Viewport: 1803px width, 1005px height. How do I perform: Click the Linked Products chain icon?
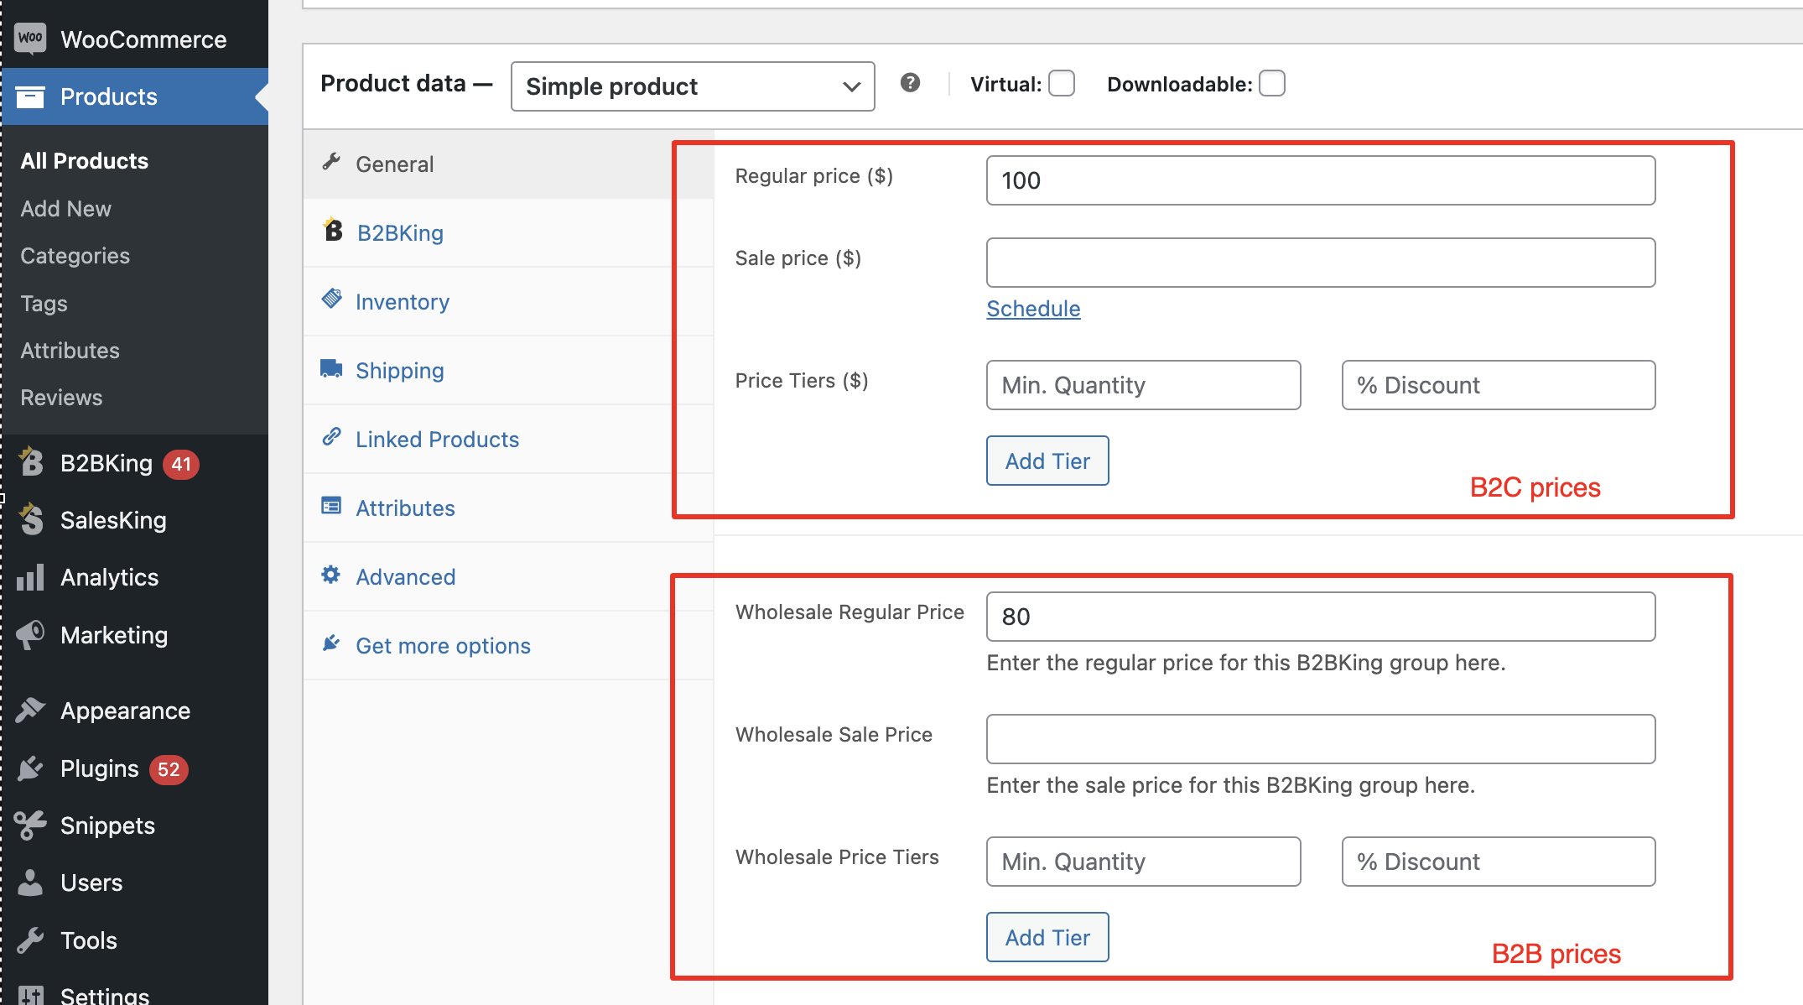click(331, 437)
